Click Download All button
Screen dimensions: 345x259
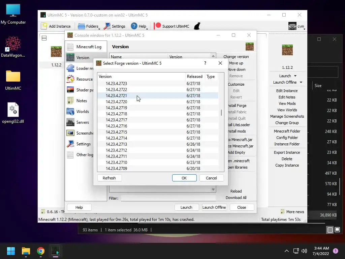[x=236, y=198]
